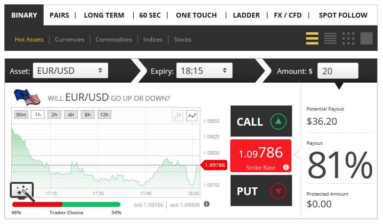Click the CALL button
The width and height of the screenshot is (383, 224).
[x=261, y=121]
